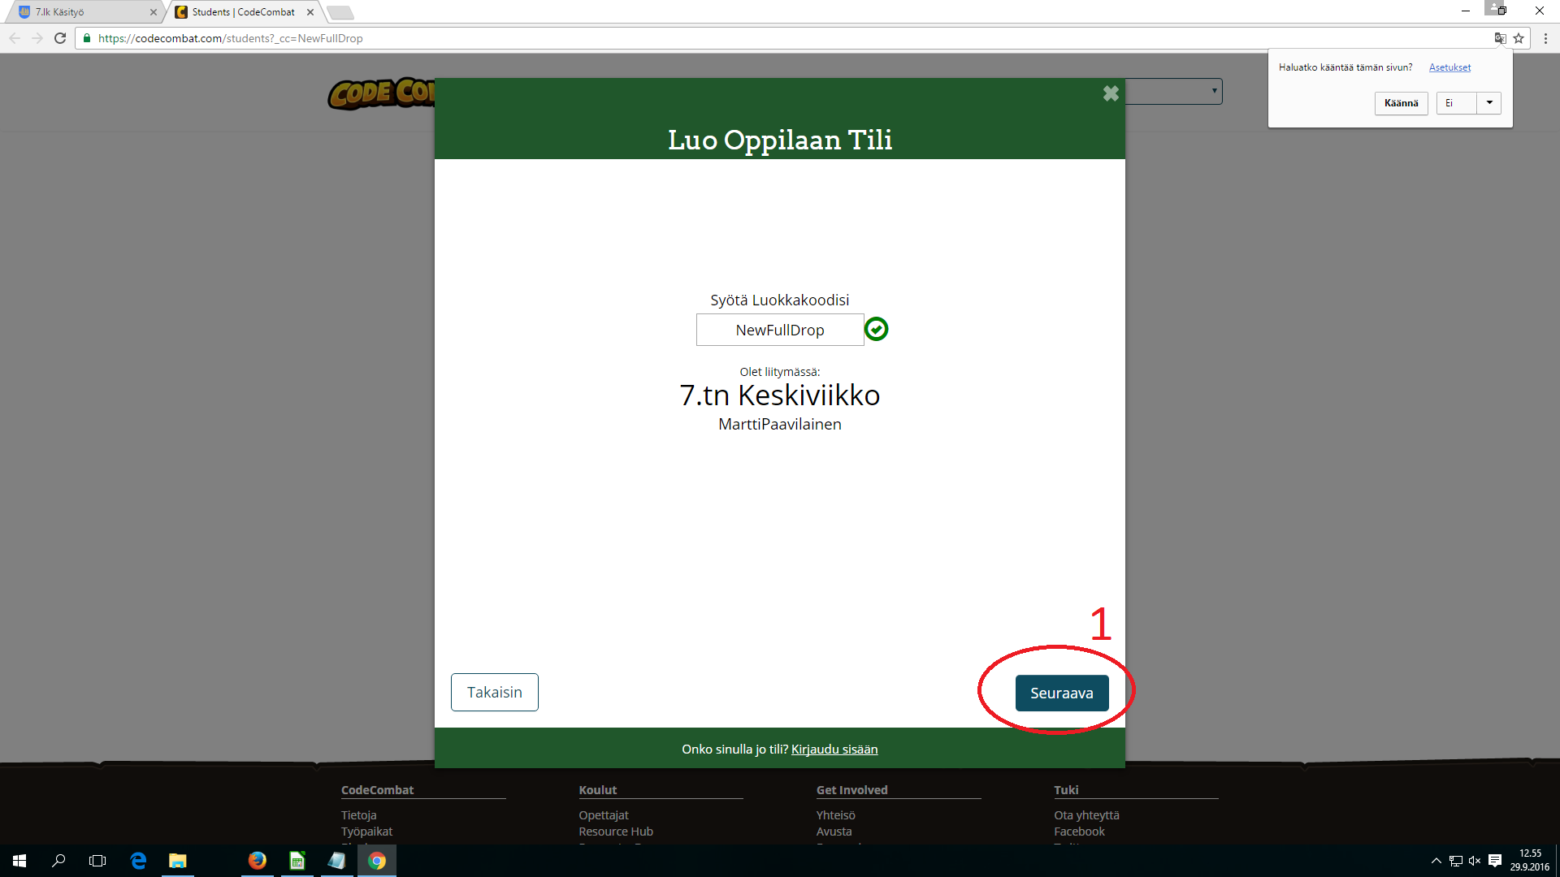The height and width of the screenshot is (877, 1560).
Task: Show hidden system tray icons
Action: (x=1436, y=861)
